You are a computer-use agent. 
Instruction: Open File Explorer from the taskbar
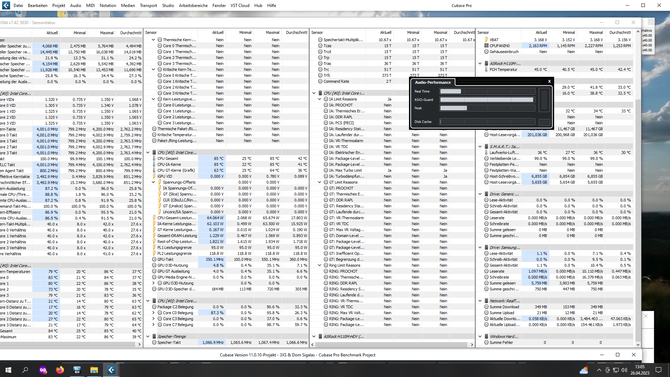pos(94,370)
